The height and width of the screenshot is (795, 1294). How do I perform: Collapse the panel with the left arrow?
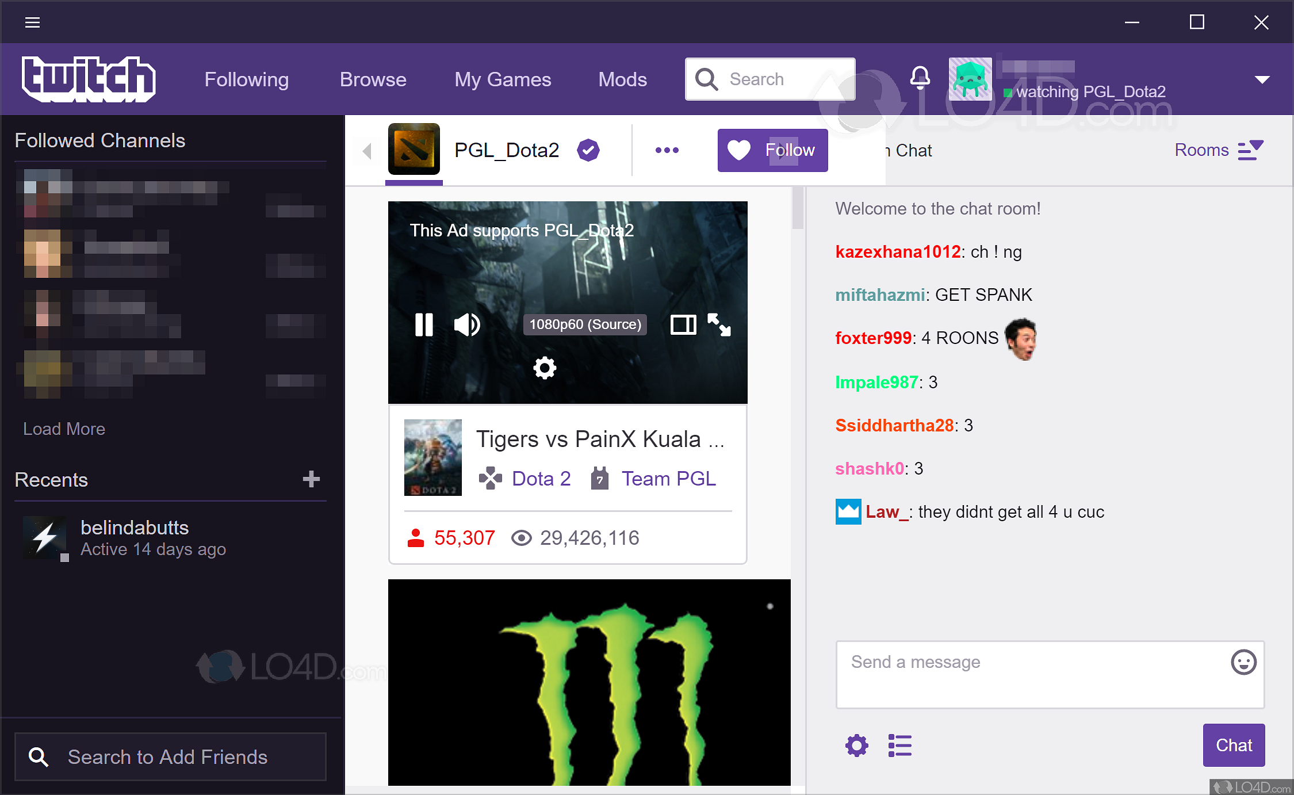(x=367, y=151)
